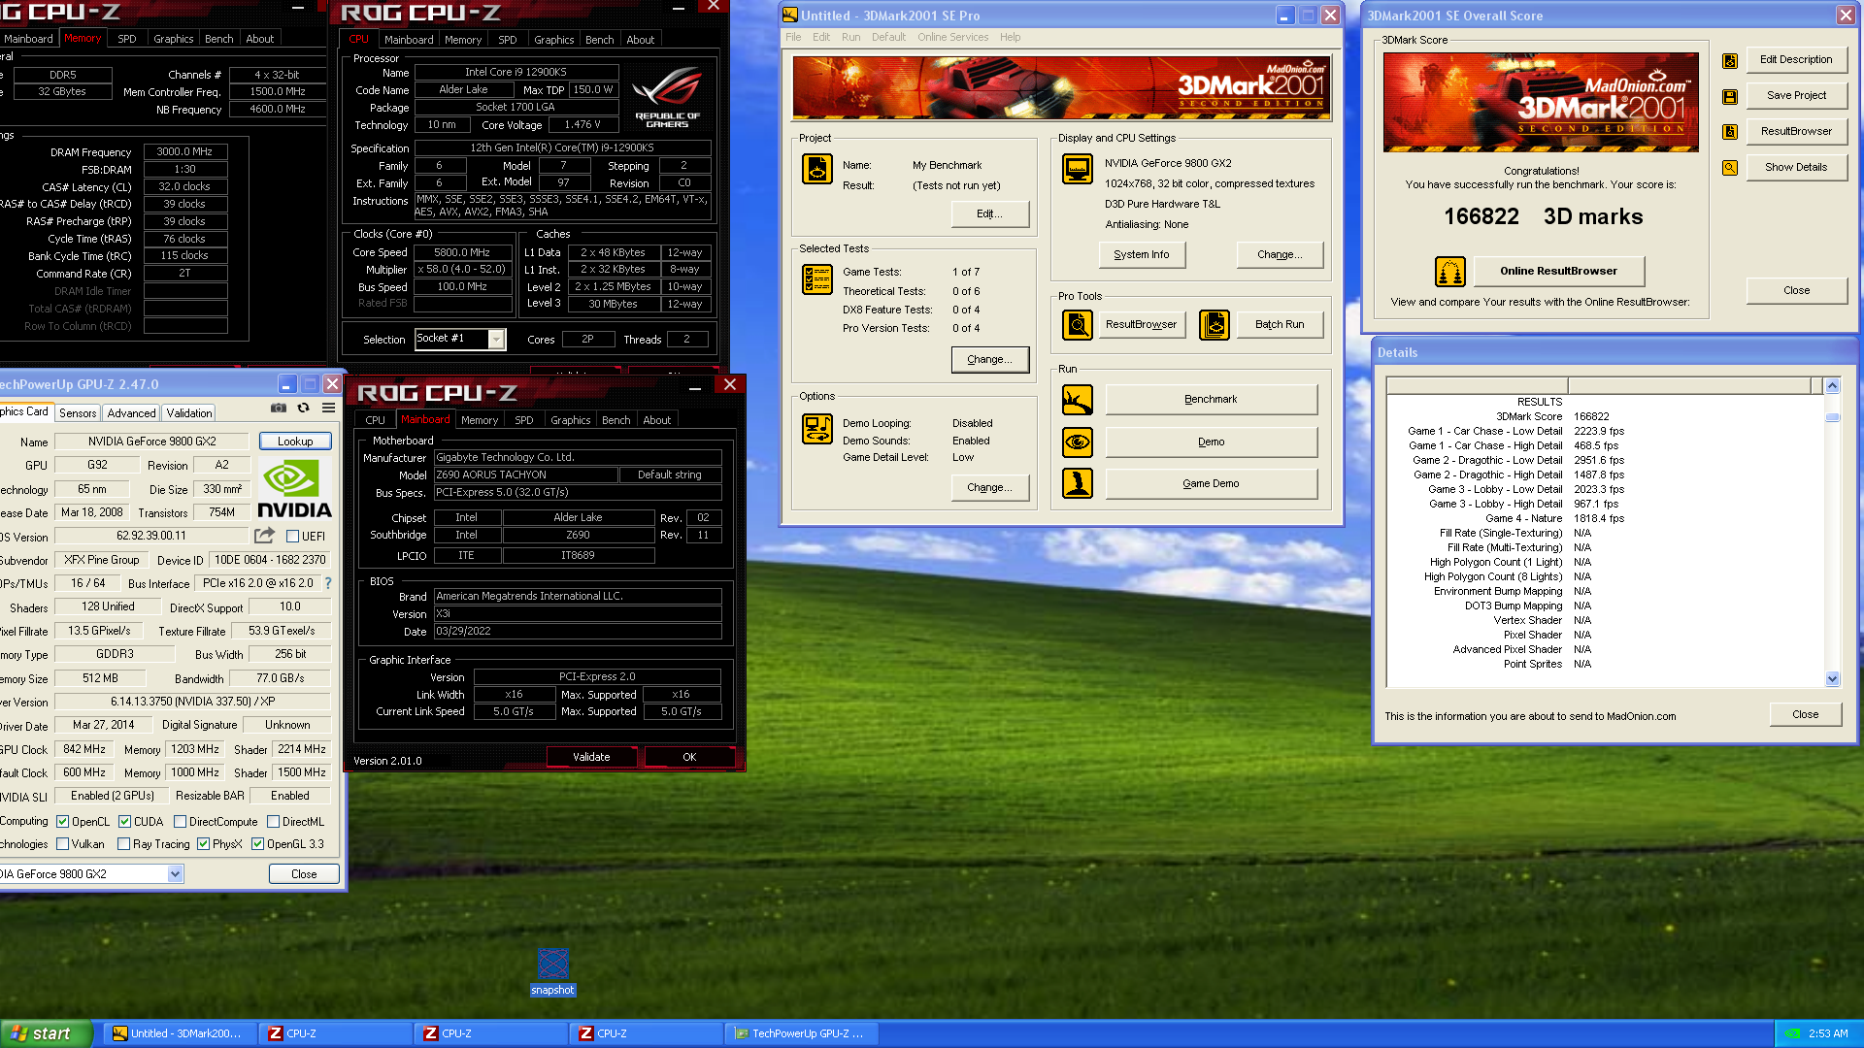Switch to Sensors tab in GPU-Z
The width and height of the screenshot is (1864, 1048).
[78, 412]
